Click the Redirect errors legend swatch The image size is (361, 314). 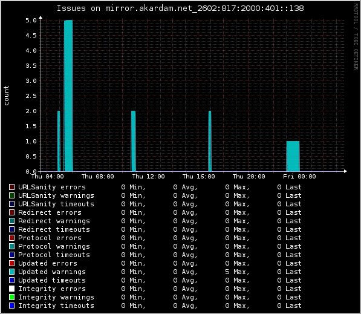click(x=11, y=212)
